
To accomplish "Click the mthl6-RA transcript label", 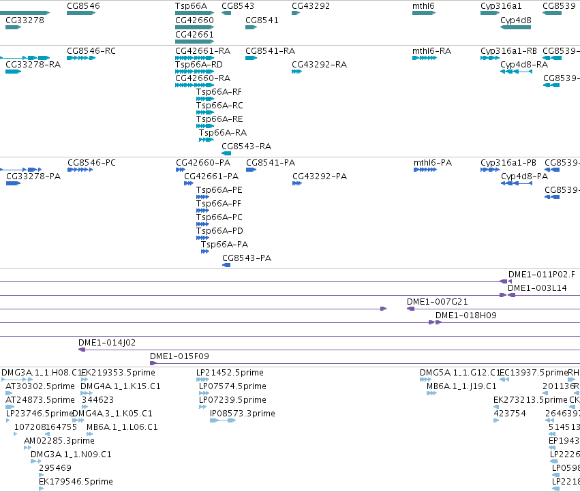I will click(x=431, y=51).
